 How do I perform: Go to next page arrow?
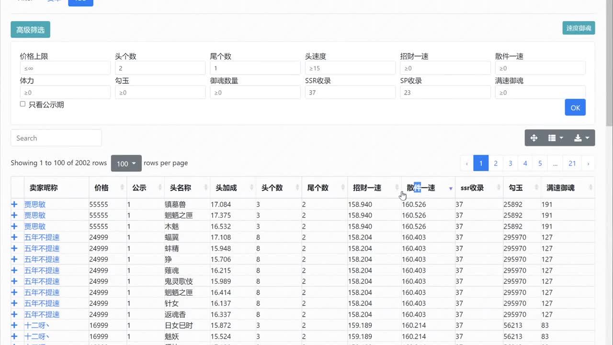tap(588, 163)
